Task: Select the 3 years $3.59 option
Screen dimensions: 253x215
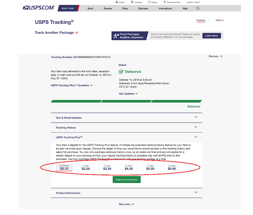Action: (107, 168)
